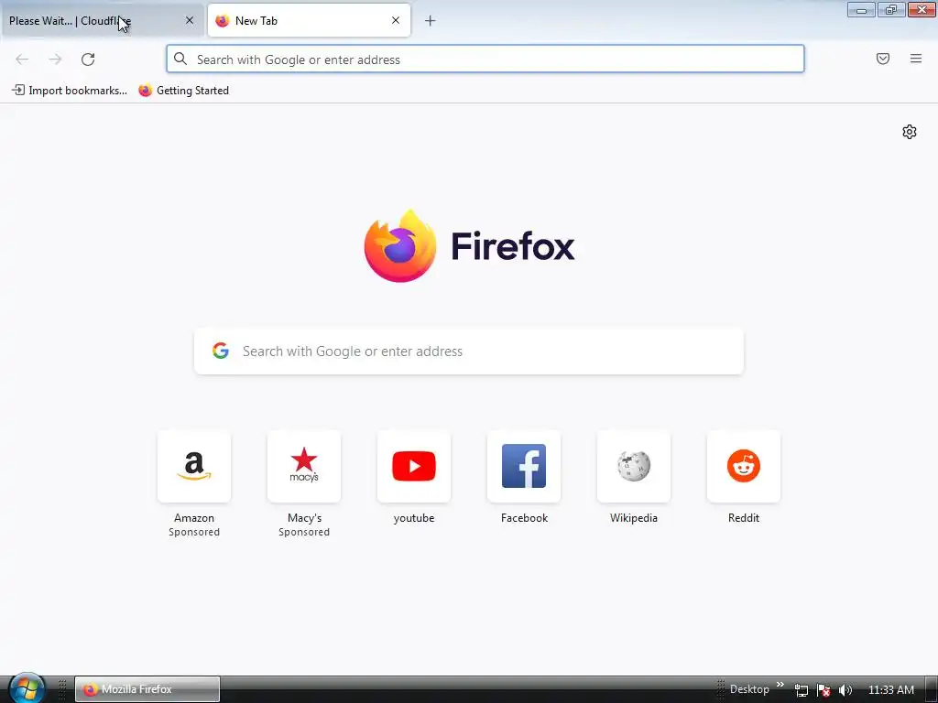The width and height of the screenshot is (938, 703).
Task: Select the New Tab tab
Action: tap(309, 21)
